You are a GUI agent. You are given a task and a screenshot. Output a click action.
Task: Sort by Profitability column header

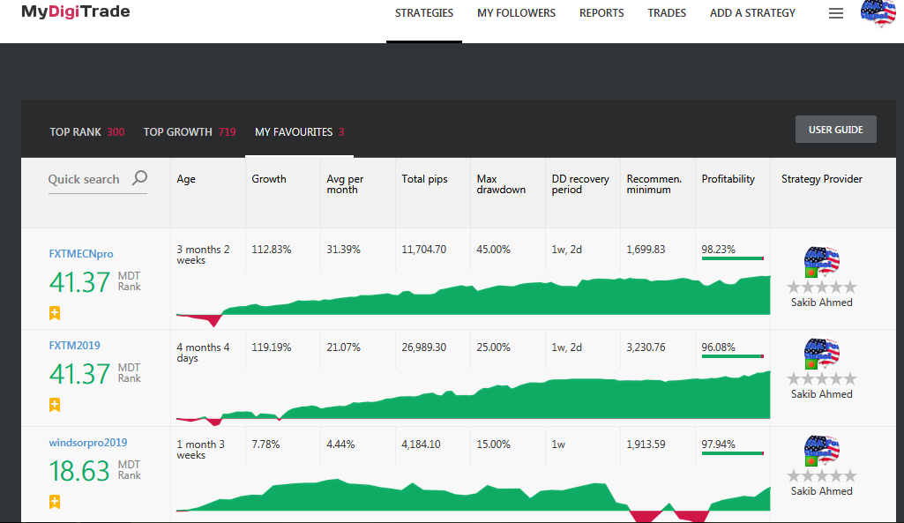point(728,179)
